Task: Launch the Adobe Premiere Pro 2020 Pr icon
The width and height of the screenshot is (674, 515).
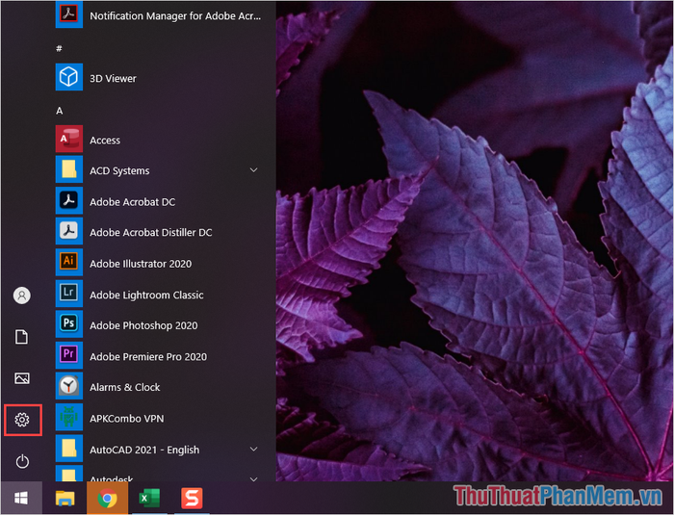Action: click(68, 355)
